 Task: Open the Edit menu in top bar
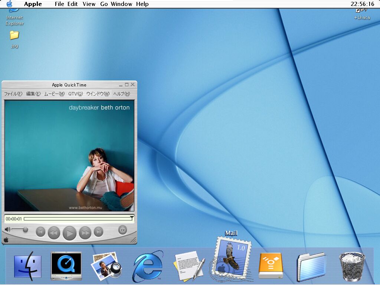coord(72,4)
